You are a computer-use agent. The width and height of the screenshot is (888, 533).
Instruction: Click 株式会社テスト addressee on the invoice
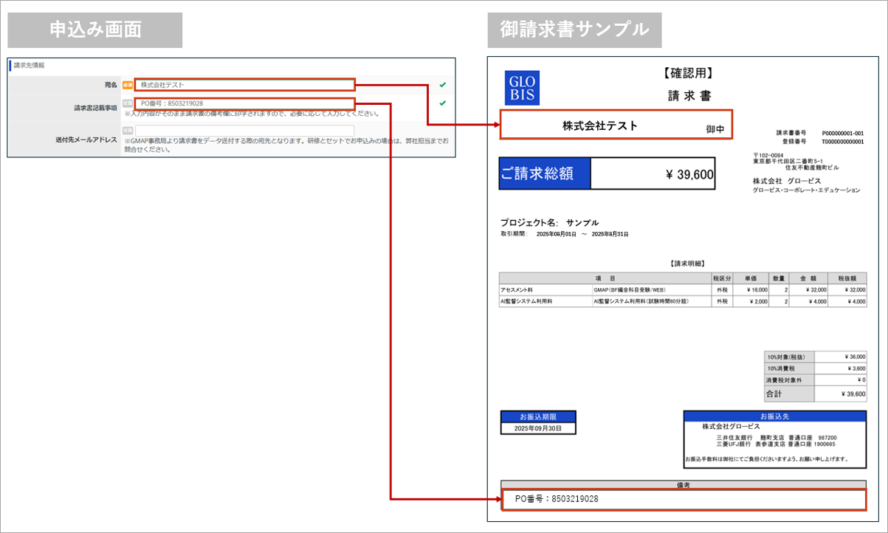pos(600,125)
